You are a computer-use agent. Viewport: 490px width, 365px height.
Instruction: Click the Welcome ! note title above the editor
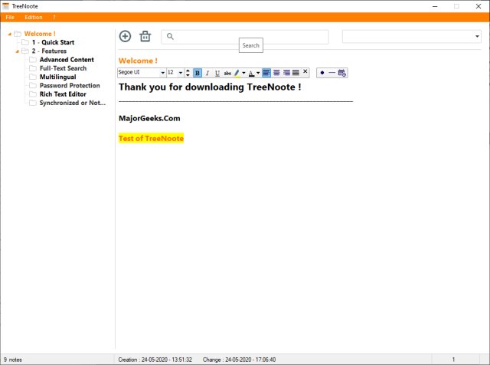tap(138, 61)
